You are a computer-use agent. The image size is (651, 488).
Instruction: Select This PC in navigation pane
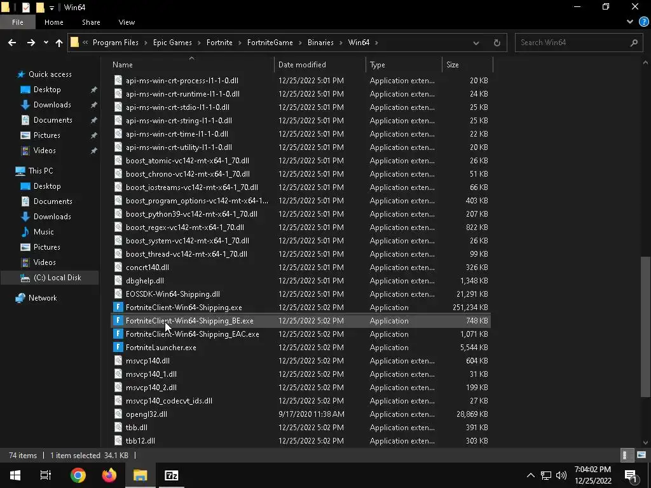(x=40, y=170)
